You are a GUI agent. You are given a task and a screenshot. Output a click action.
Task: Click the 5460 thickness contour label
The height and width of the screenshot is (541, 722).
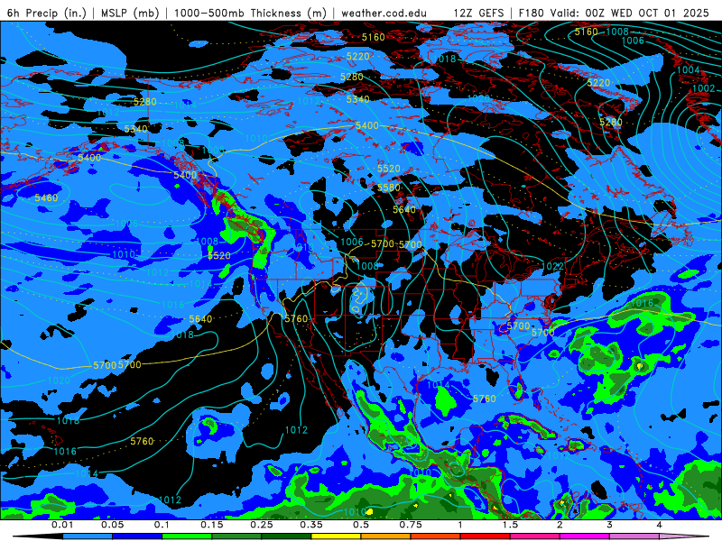[46, 197]
